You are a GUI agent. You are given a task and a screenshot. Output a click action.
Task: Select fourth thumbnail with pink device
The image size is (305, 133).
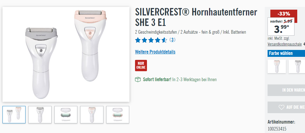click(x=91, y=115)
